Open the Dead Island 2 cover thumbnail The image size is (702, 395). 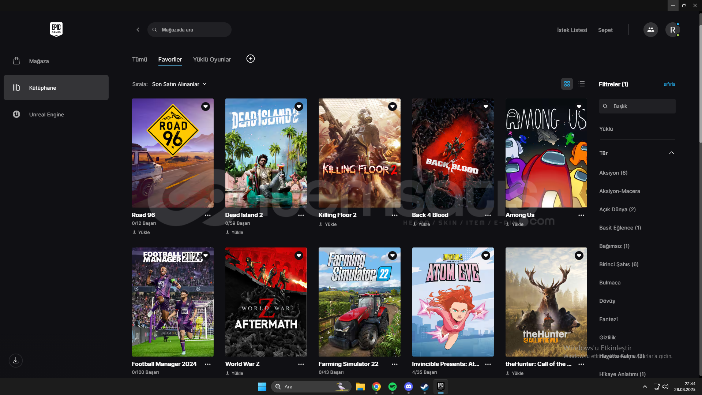coord(266,153)
